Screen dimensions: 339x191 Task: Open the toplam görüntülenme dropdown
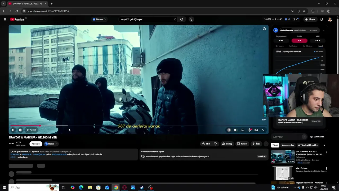(292, 51)
